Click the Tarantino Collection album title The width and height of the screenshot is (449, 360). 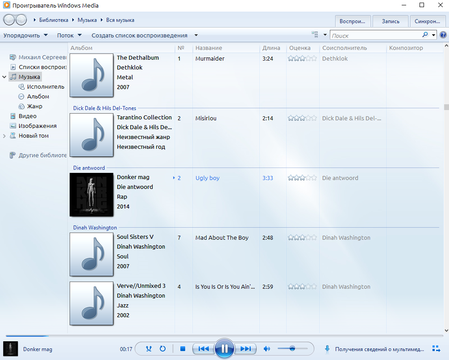click(144, 117)
